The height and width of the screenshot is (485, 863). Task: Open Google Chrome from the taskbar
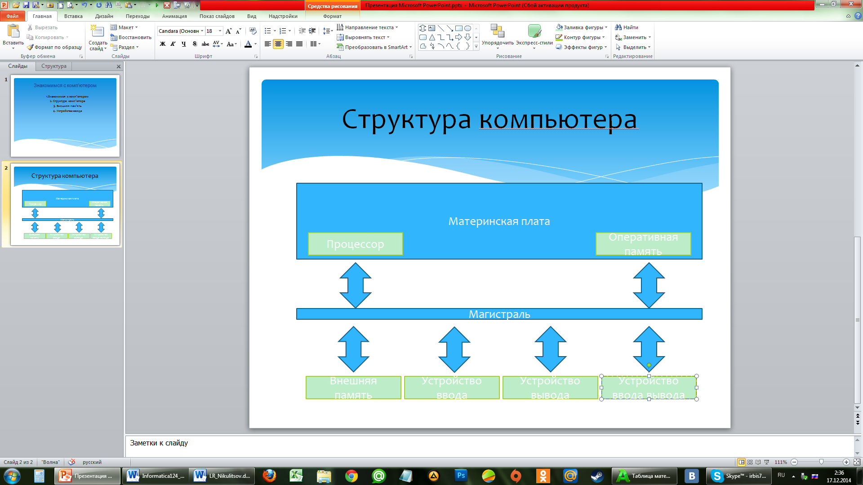[x=351, y=476]
